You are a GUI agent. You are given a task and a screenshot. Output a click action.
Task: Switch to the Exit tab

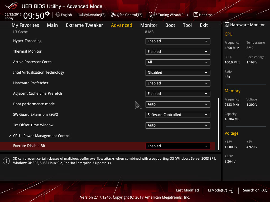pos(204,25)
